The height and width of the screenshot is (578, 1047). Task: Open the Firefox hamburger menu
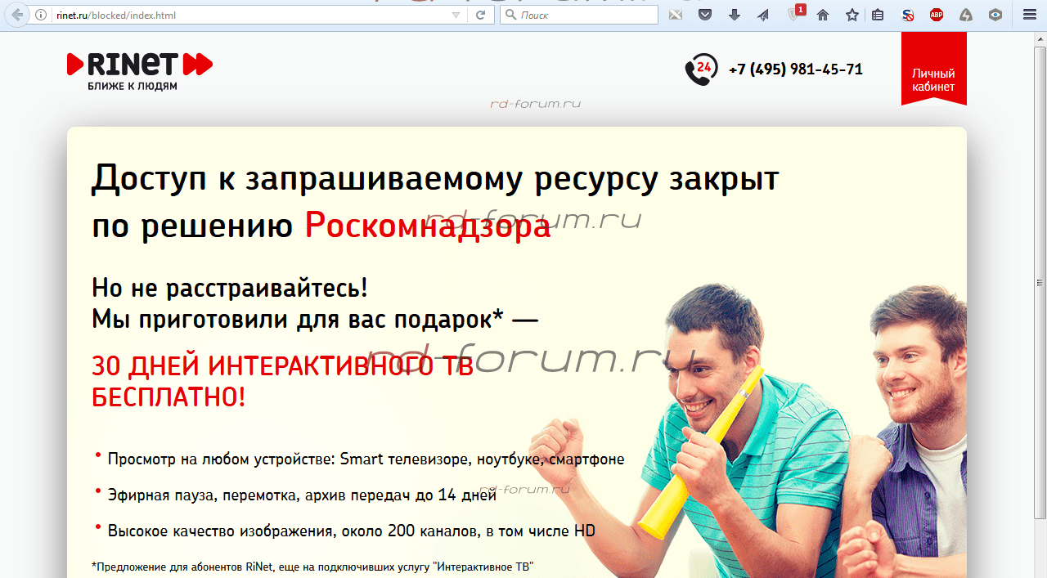[x=1030, y=15]
